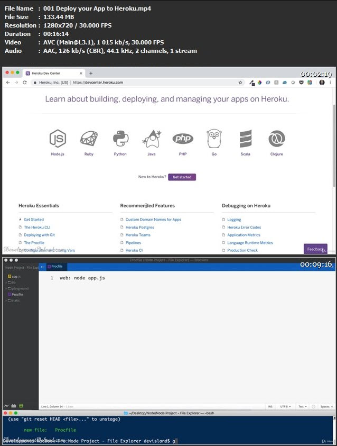
Task: Open the Ruby gem icon
Action: coord(89,138)
